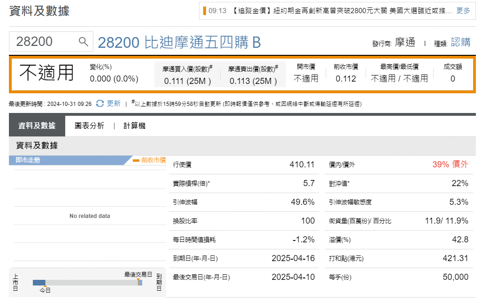
Task: Switch to the 計算機 tab
Action: click(x=134, y=126)
